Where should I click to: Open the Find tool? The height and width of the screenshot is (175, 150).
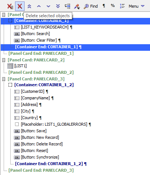coord(91,6)
